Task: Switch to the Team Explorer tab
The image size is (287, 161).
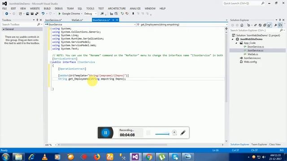Action: 259,144
